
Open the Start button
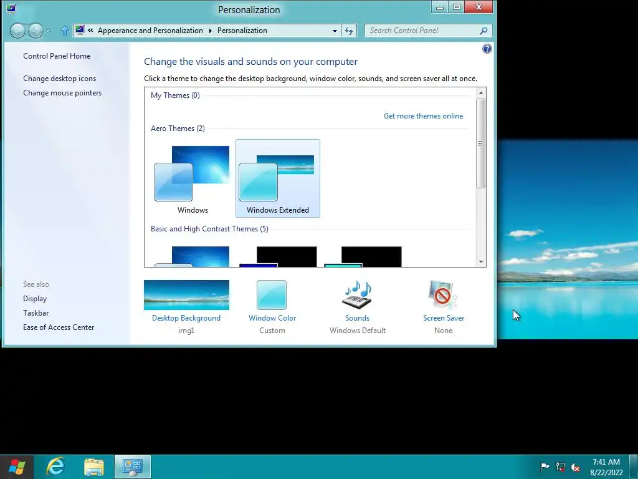[16, 467]
